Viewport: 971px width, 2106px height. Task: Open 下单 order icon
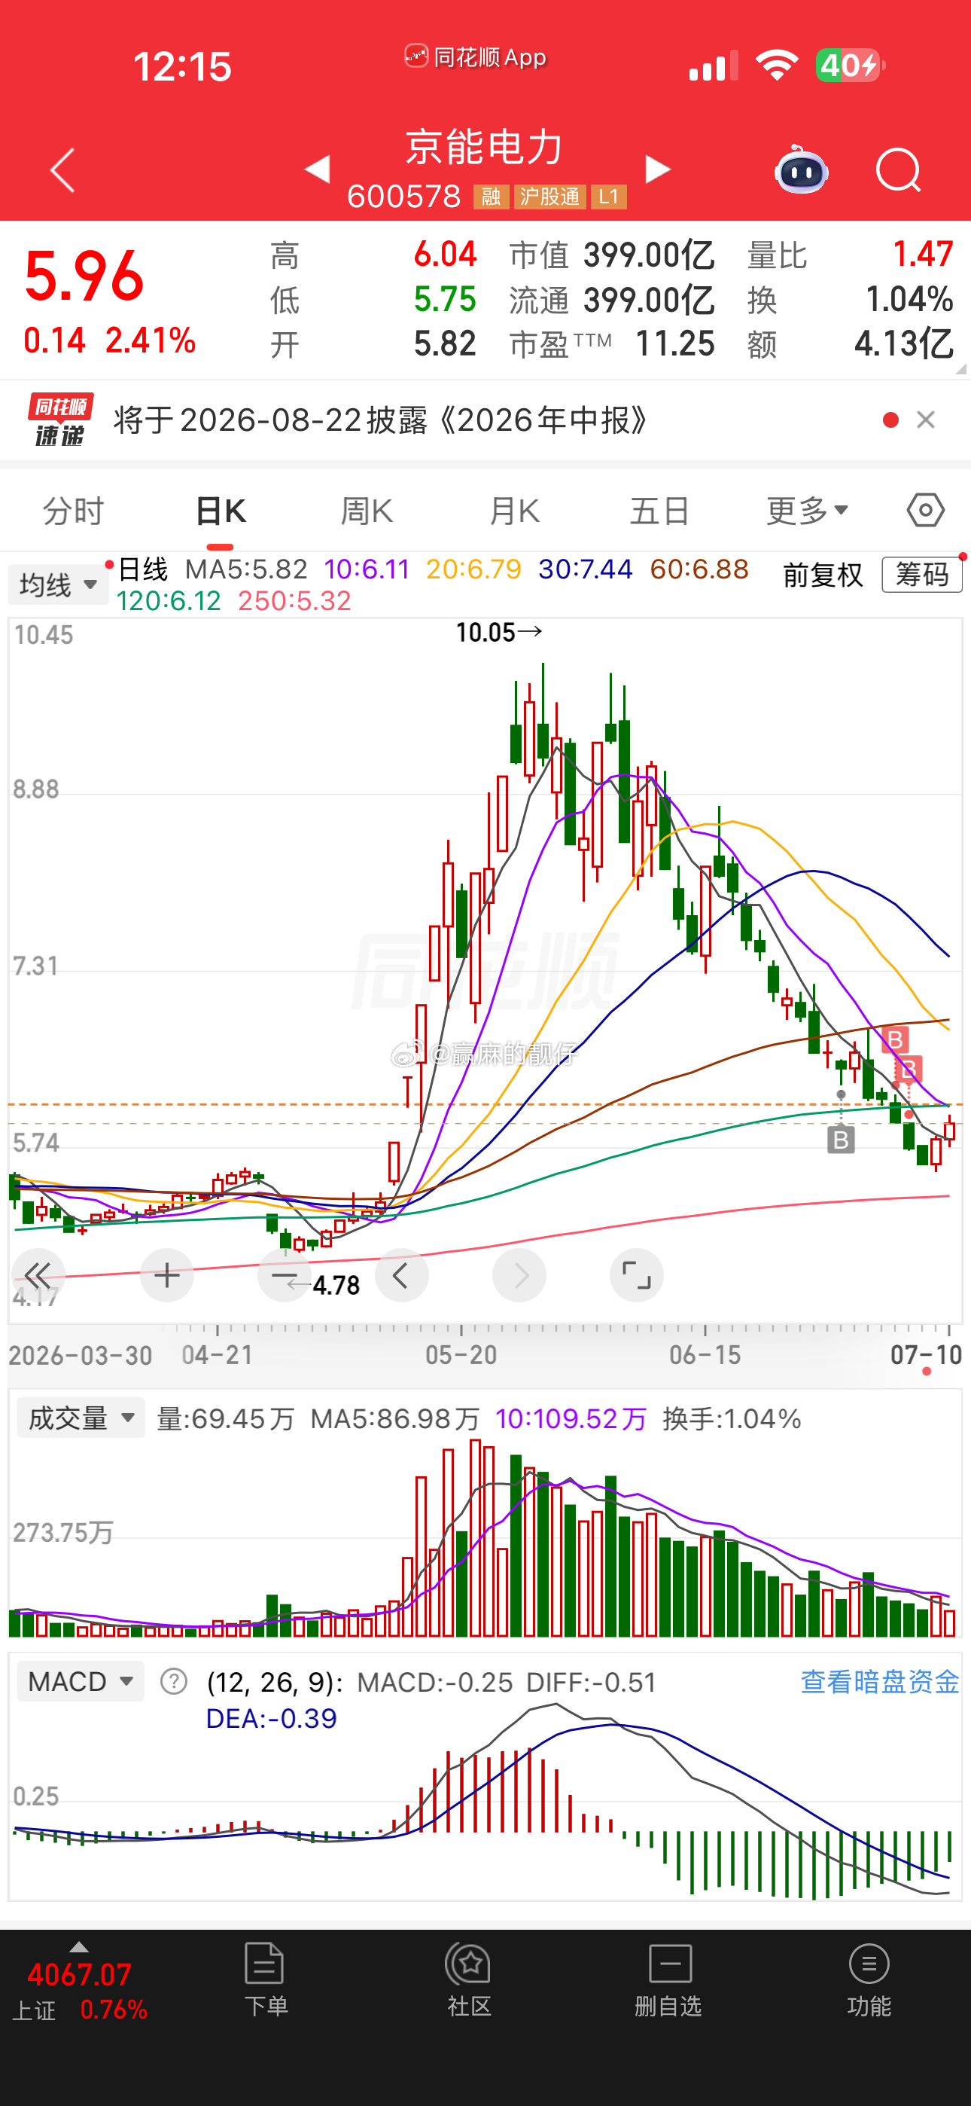[x=265, y=1979]
